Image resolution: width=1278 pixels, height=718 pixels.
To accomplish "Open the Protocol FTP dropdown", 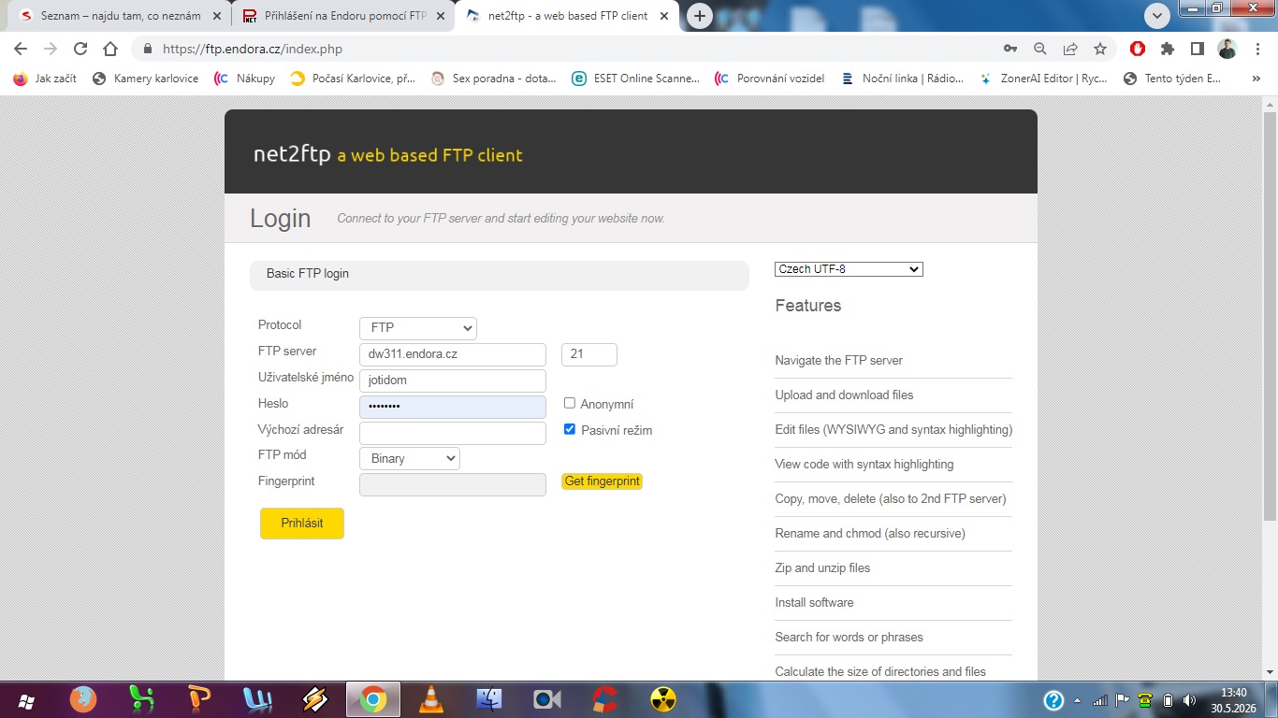I will [418, 328].
